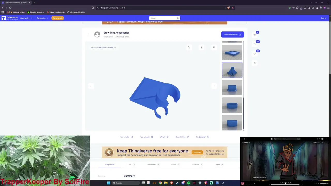Screen dimensions: 331x186
Task: Click the dalelovelace author name
Action: click(108, 37)
